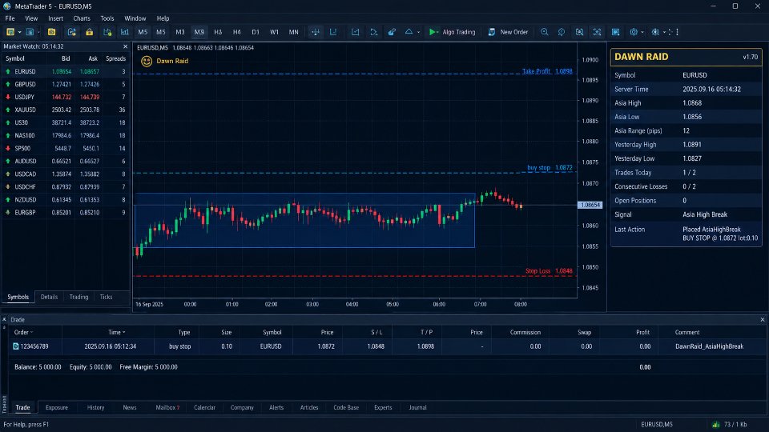The image size is (769, 432).
Task: Toggle the crosshair cursor tool
Action: (x=316, y=32)
